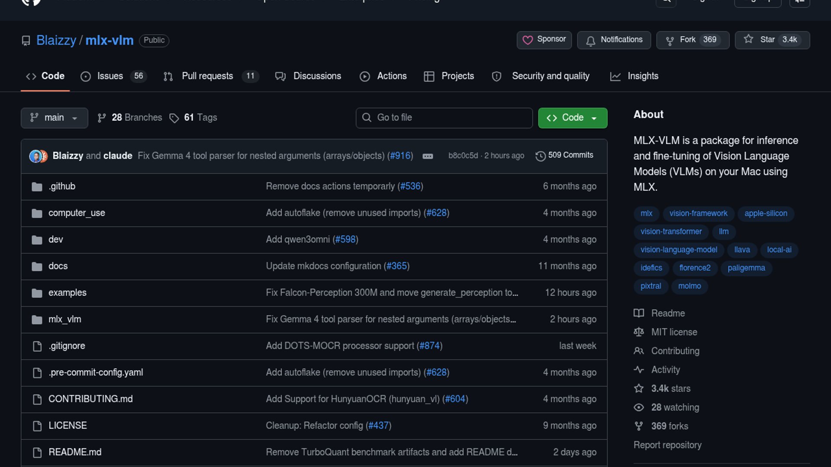Click the Sponsor heart button

pyautogui.click(x=544, y=40)
